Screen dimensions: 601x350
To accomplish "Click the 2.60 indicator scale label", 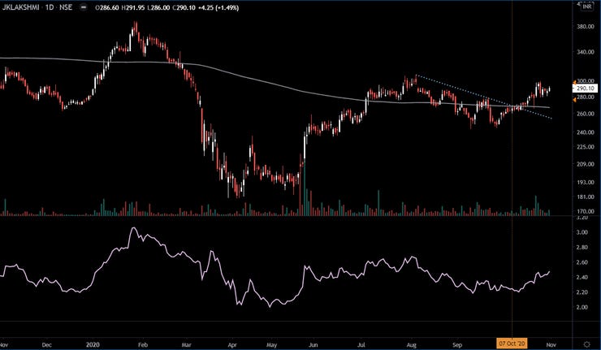I will 583,262.
